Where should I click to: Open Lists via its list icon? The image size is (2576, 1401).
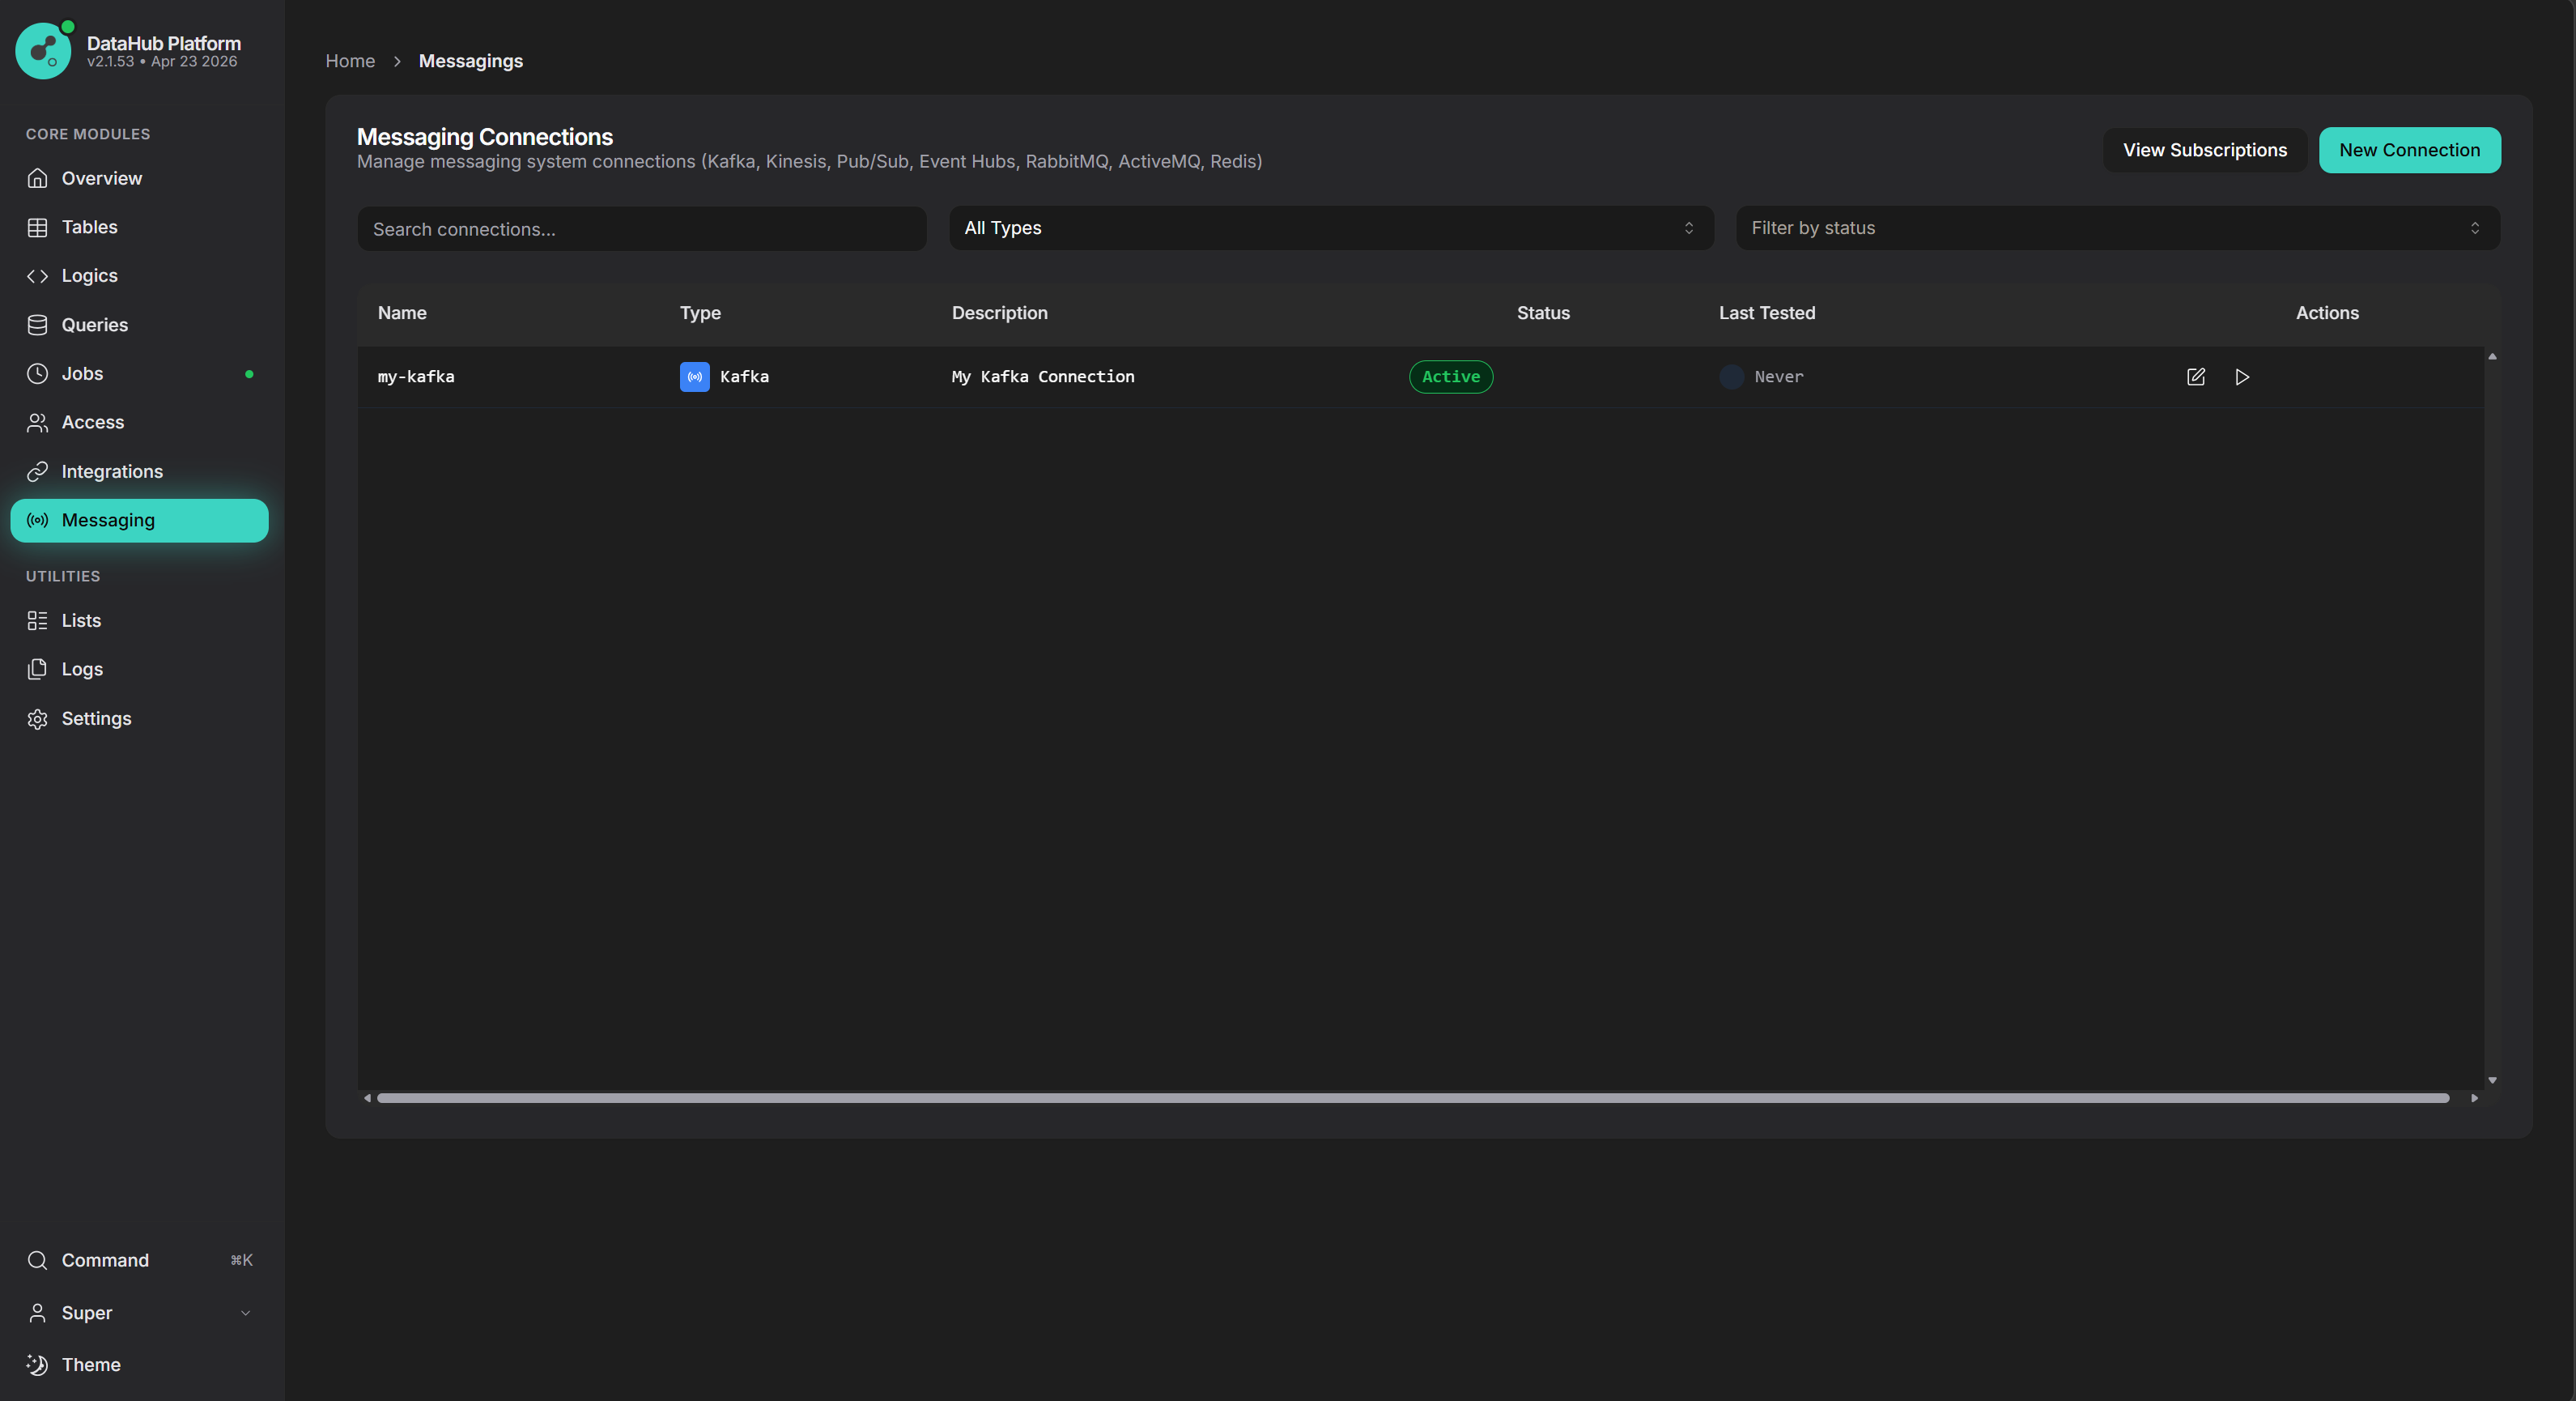click(37, 621)
